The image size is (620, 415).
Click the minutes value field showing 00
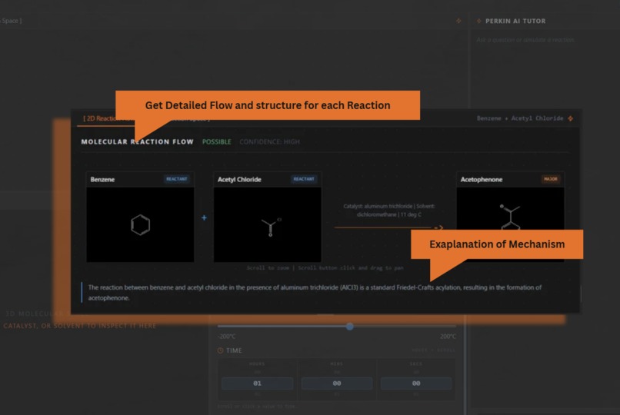[337, 383]
